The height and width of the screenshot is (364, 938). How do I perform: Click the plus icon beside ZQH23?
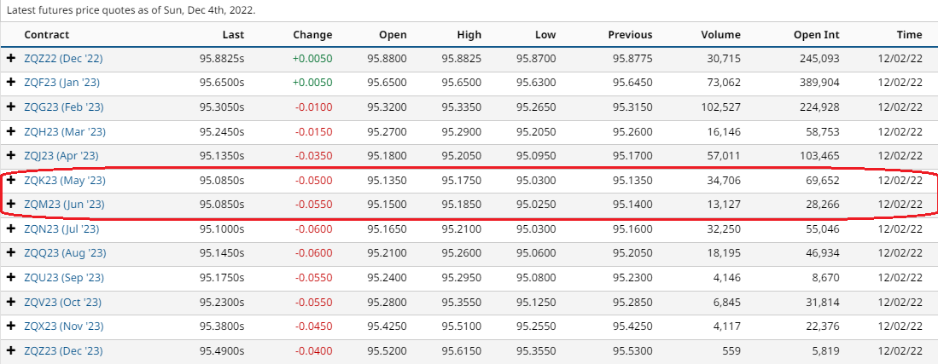(11, 132)
